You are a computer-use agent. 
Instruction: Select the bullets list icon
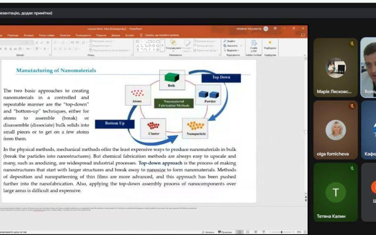point(56,42)
